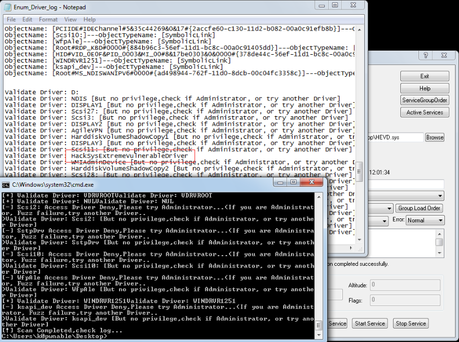
Task: Close the cmd.exe window with the red X
Action: click(311, 182)
